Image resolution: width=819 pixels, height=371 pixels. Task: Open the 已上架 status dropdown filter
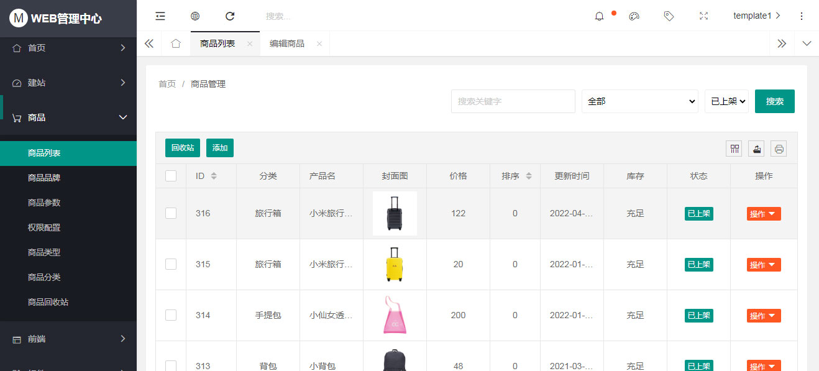726,101
